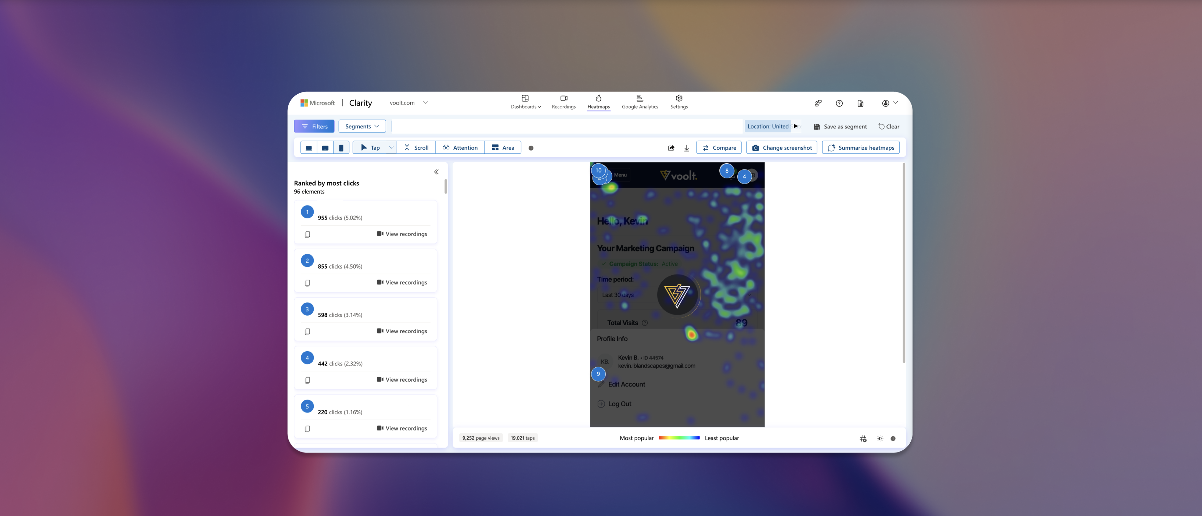Click the Compare button
The width and height of the screenshot is (1202, 516).
coord(719,148)
